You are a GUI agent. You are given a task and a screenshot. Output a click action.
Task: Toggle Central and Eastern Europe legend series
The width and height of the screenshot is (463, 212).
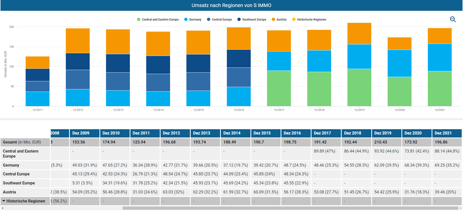(158, 20)
